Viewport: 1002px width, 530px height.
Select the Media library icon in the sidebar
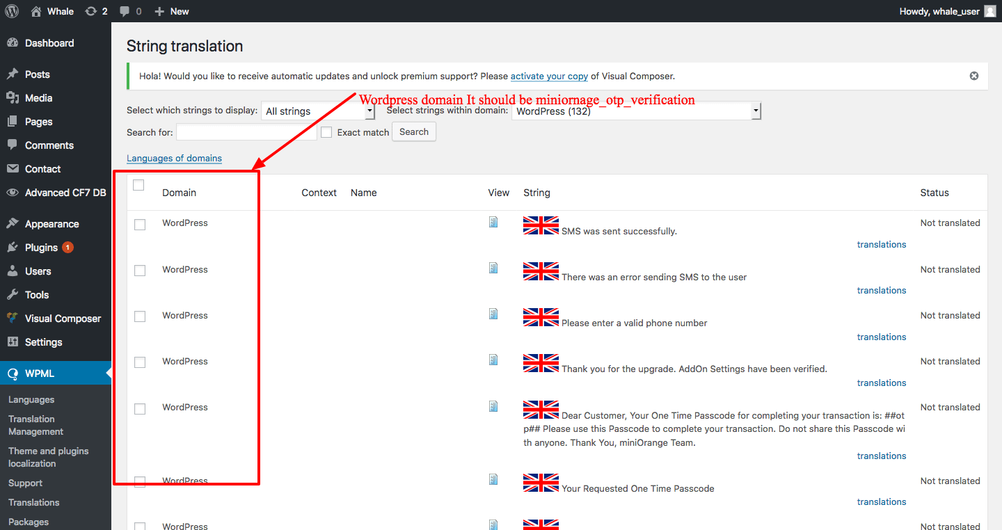click(15, 98)
